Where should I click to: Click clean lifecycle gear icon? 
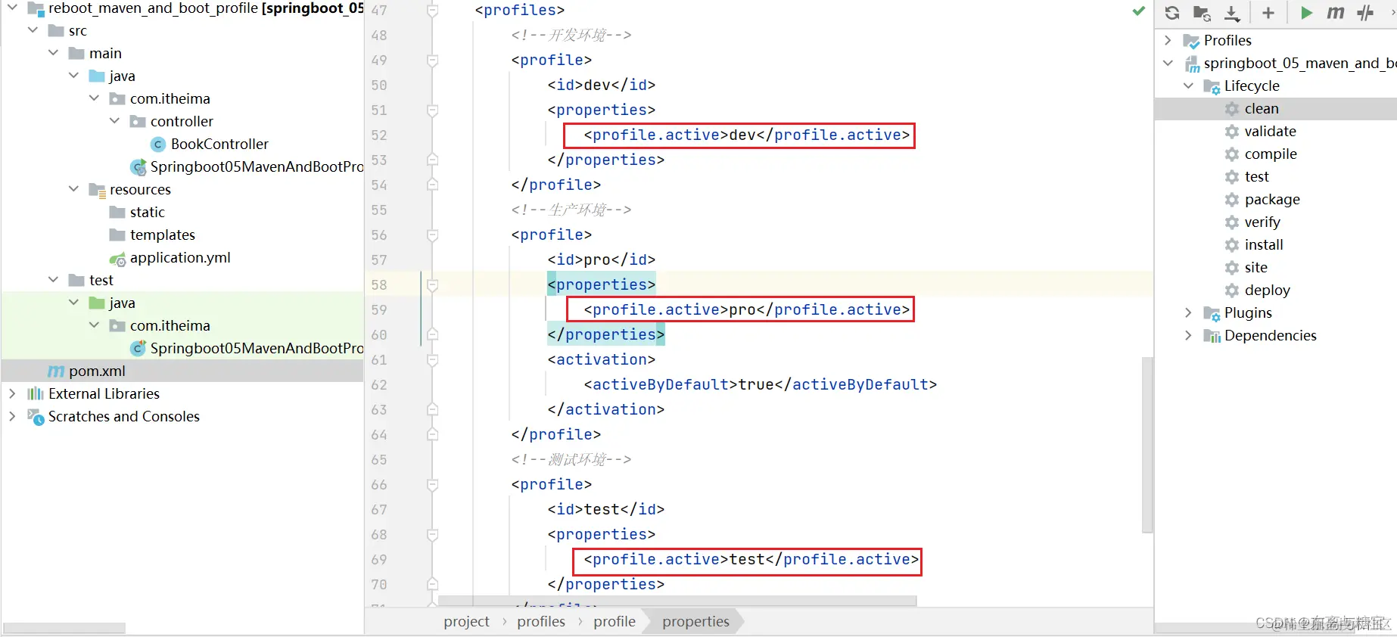tap(1232, 109)
